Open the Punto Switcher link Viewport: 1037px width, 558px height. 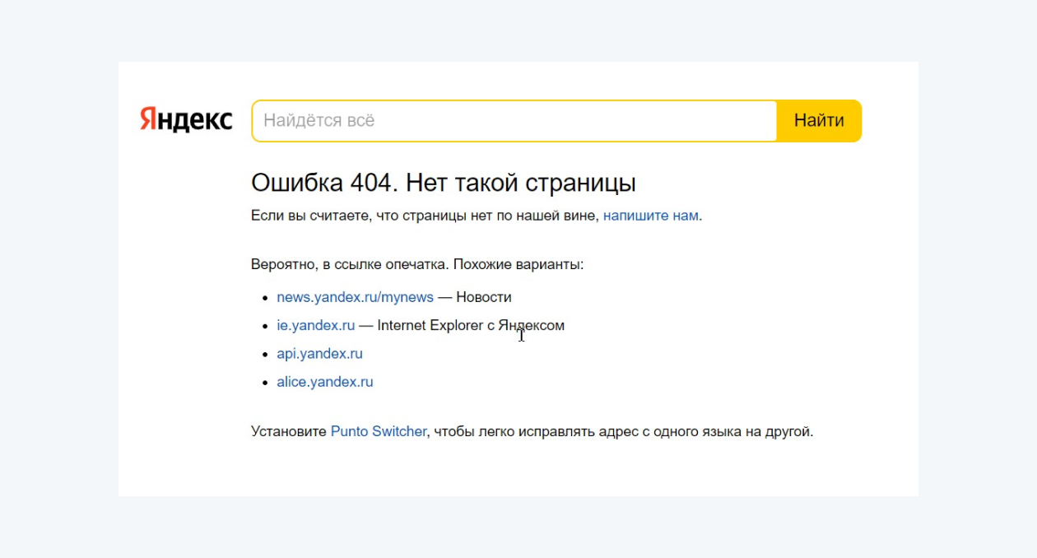click(x=379, y=431)
